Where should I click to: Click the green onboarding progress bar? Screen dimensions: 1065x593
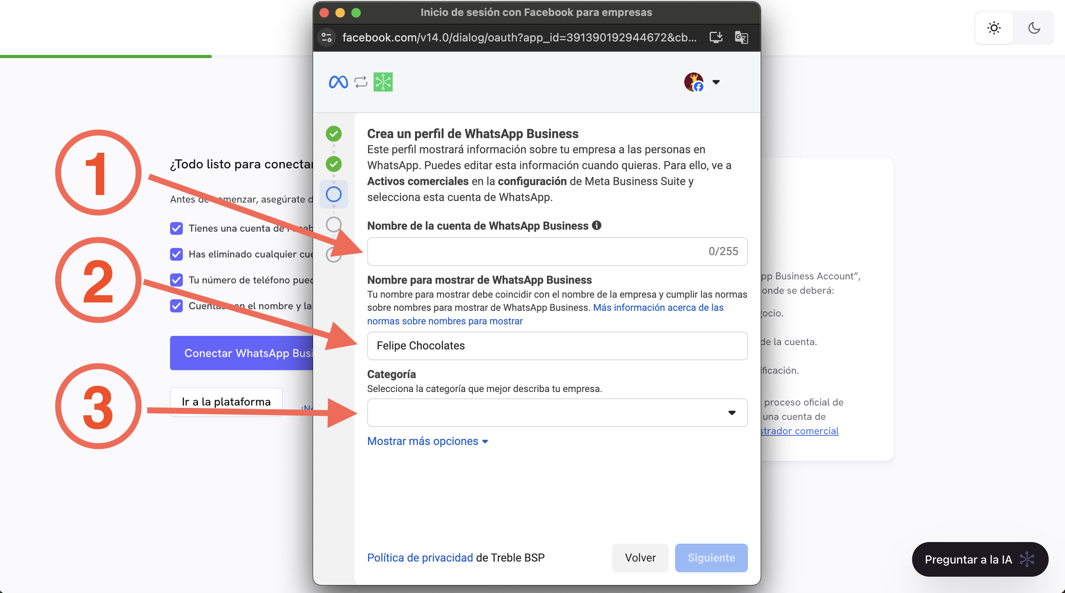pyautogui.click(x=106, y=56)
